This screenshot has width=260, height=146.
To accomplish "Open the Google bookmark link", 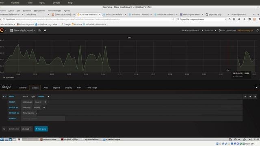I will point(66,24).
